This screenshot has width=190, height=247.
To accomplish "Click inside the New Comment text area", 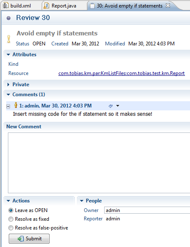I will [99, 163].
